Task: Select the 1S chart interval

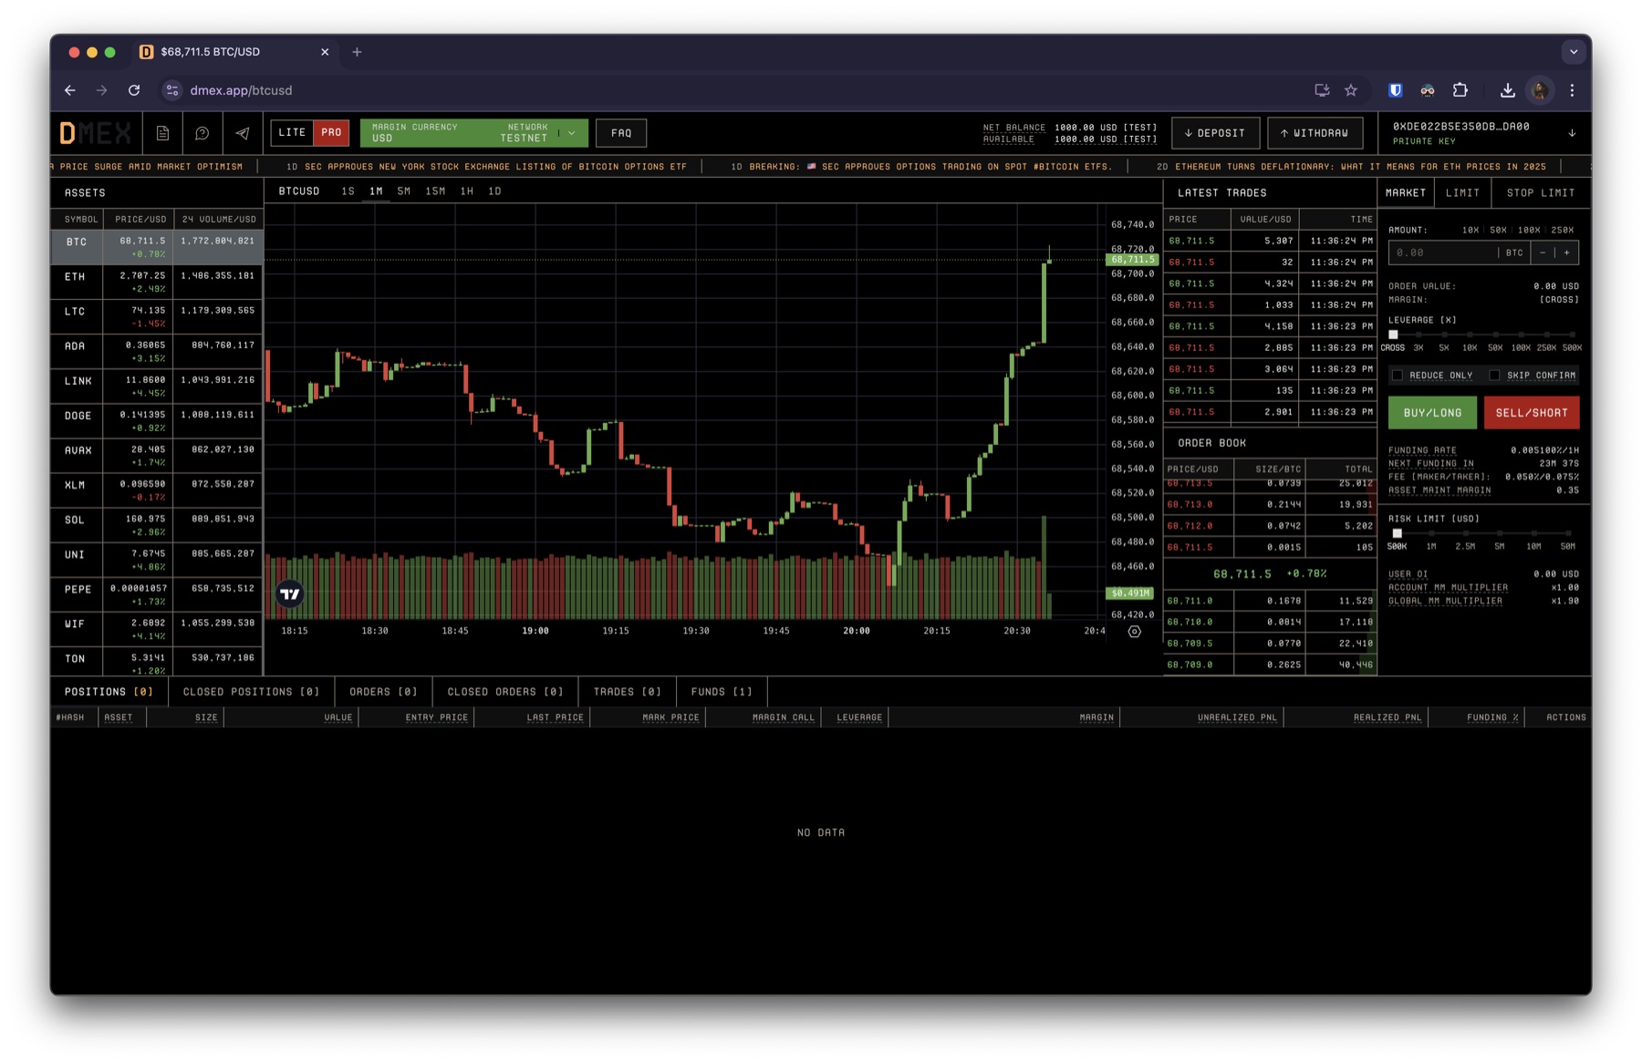Action: click(348, 191)
